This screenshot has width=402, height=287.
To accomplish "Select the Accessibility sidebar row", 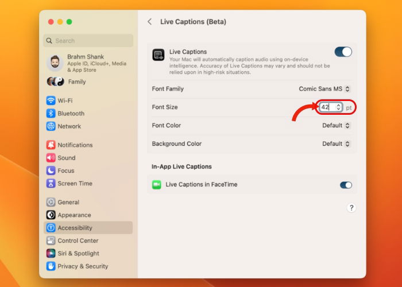I will (x=88, y=227).
